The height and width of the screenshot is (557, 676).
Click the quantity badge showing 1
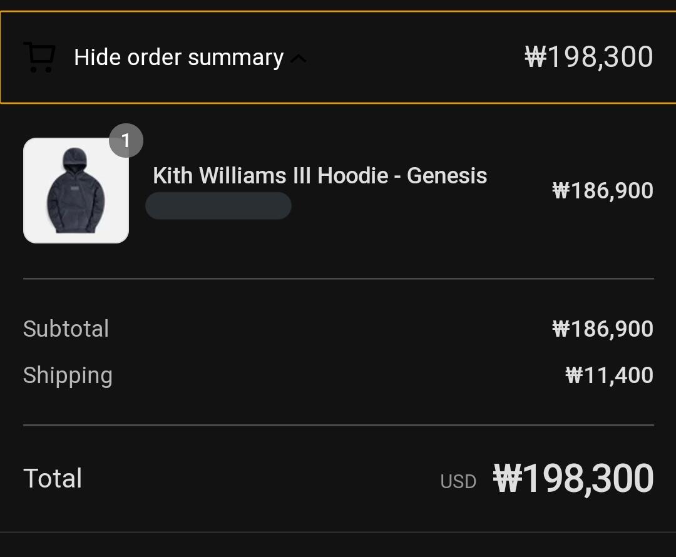pyautogui.click(x=126, y=141)
